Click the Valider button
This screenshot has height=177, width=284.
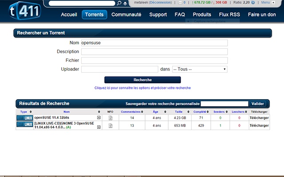coord(257,104)
